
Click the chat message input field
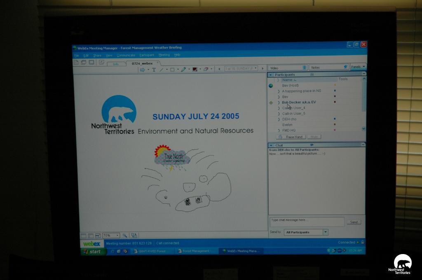pos(307,222)
